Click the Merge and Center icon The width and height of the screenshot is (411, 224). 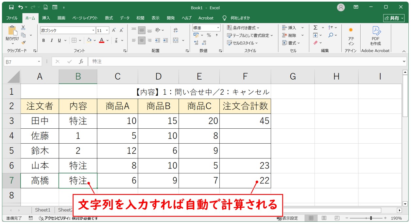[x=176, y=40]
